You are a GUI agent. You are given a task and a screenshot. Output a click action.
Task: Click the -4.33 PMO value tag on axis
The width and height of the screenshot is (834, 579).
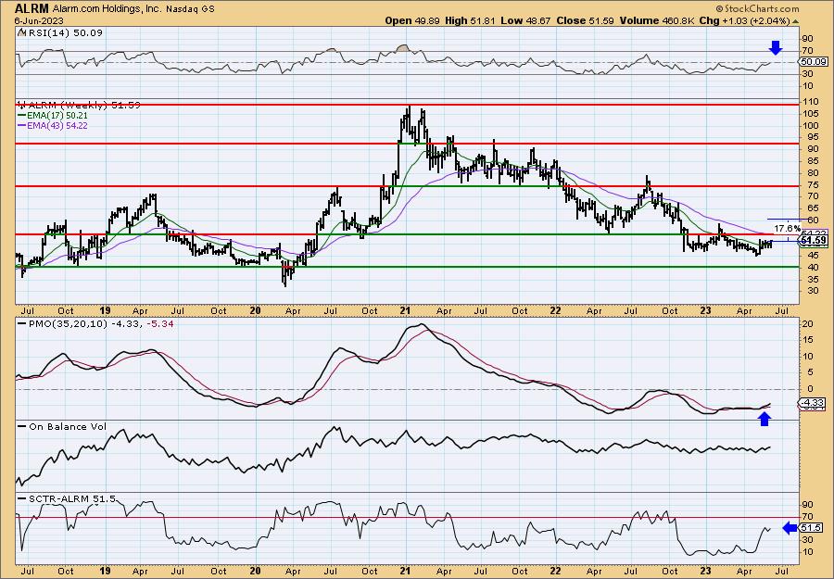812,404
